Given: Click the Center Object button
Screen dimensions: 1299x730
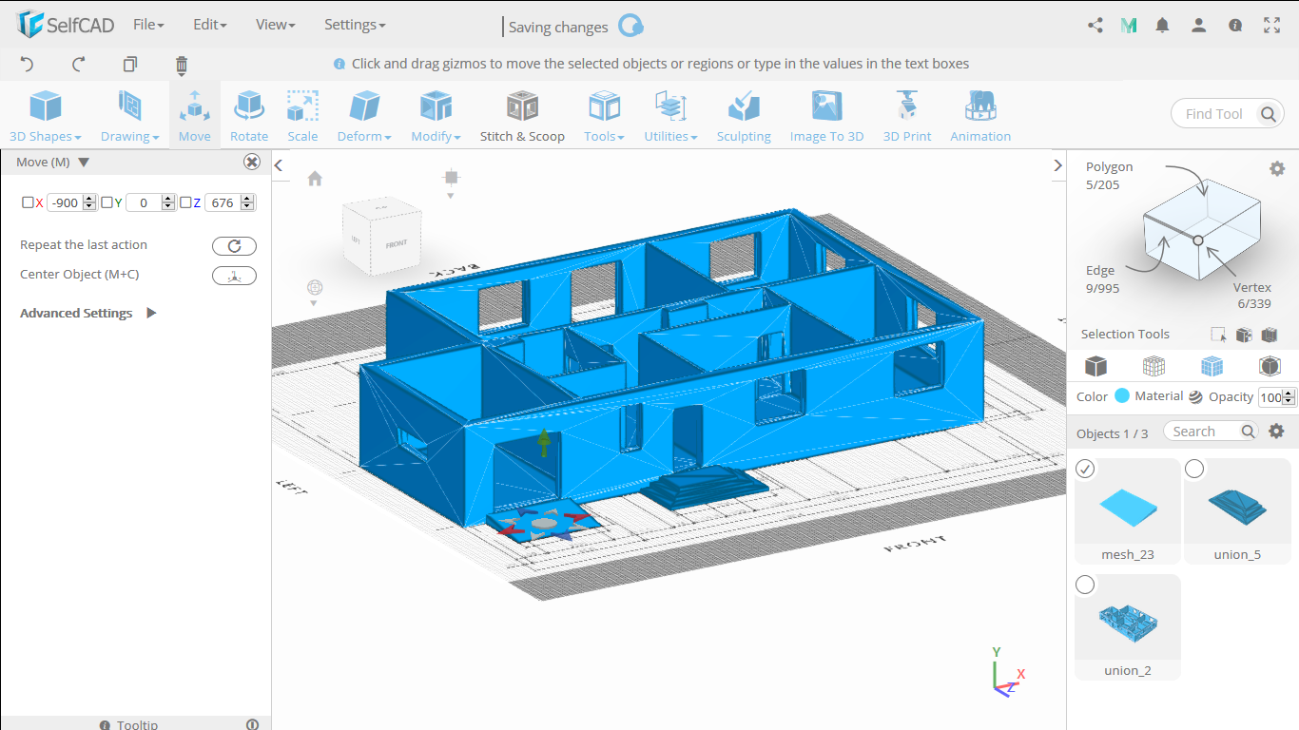Looking at the screenshot, I should click(x=234, y=276).
